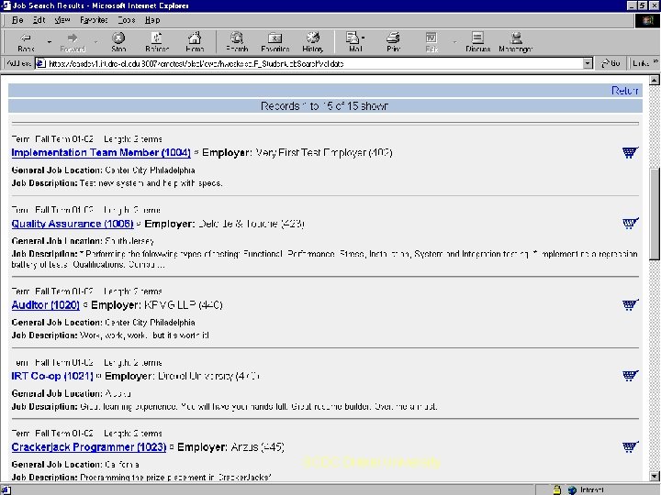The image size is (661, 495).
Task: Add Crackerjack Programmer job to cart
Action: click(x=630, y=446)
